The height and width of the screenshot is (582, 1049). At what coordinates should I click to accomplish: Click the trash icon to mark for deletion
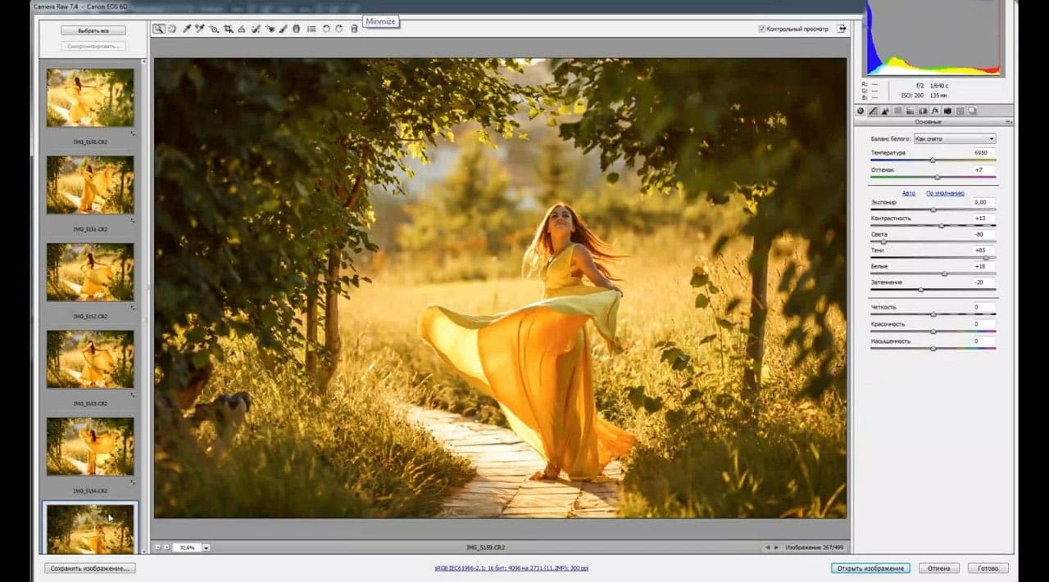pos(354,29)
